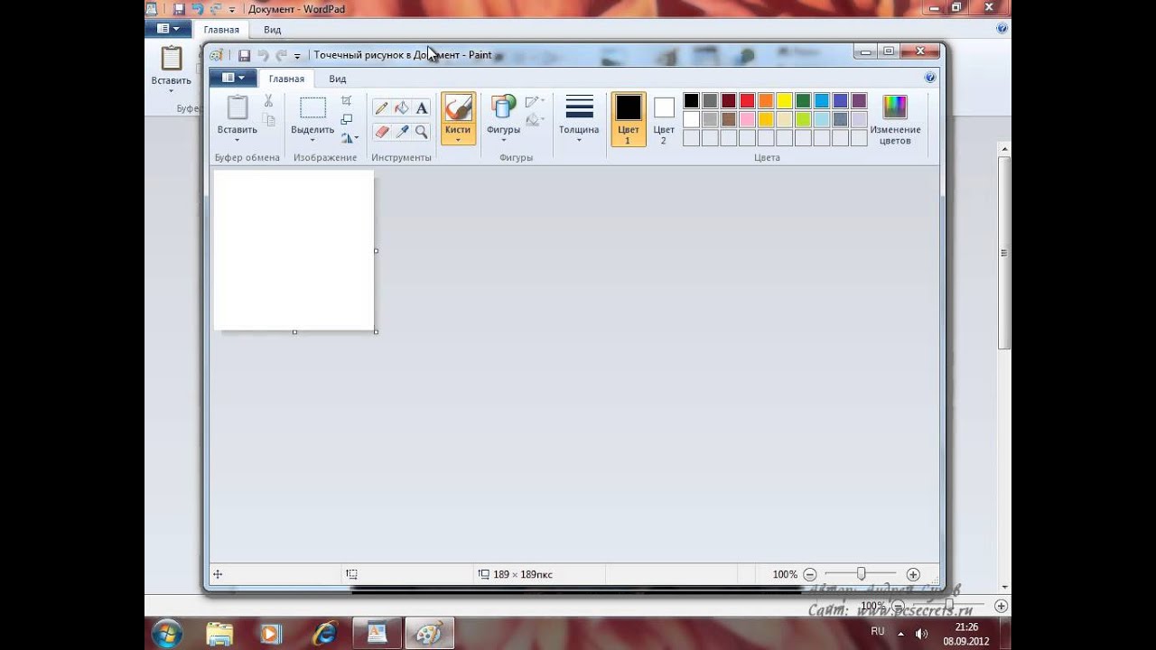The width and height of the screenshot is (1156, 650).
Task: Click the zoom in plus in Paint status bar
Action: click(913, 574)
